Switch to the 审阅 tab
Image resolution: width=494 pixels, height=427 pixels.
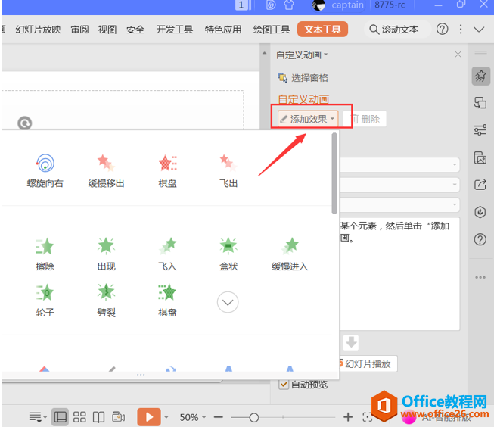[x=79, y=30]
